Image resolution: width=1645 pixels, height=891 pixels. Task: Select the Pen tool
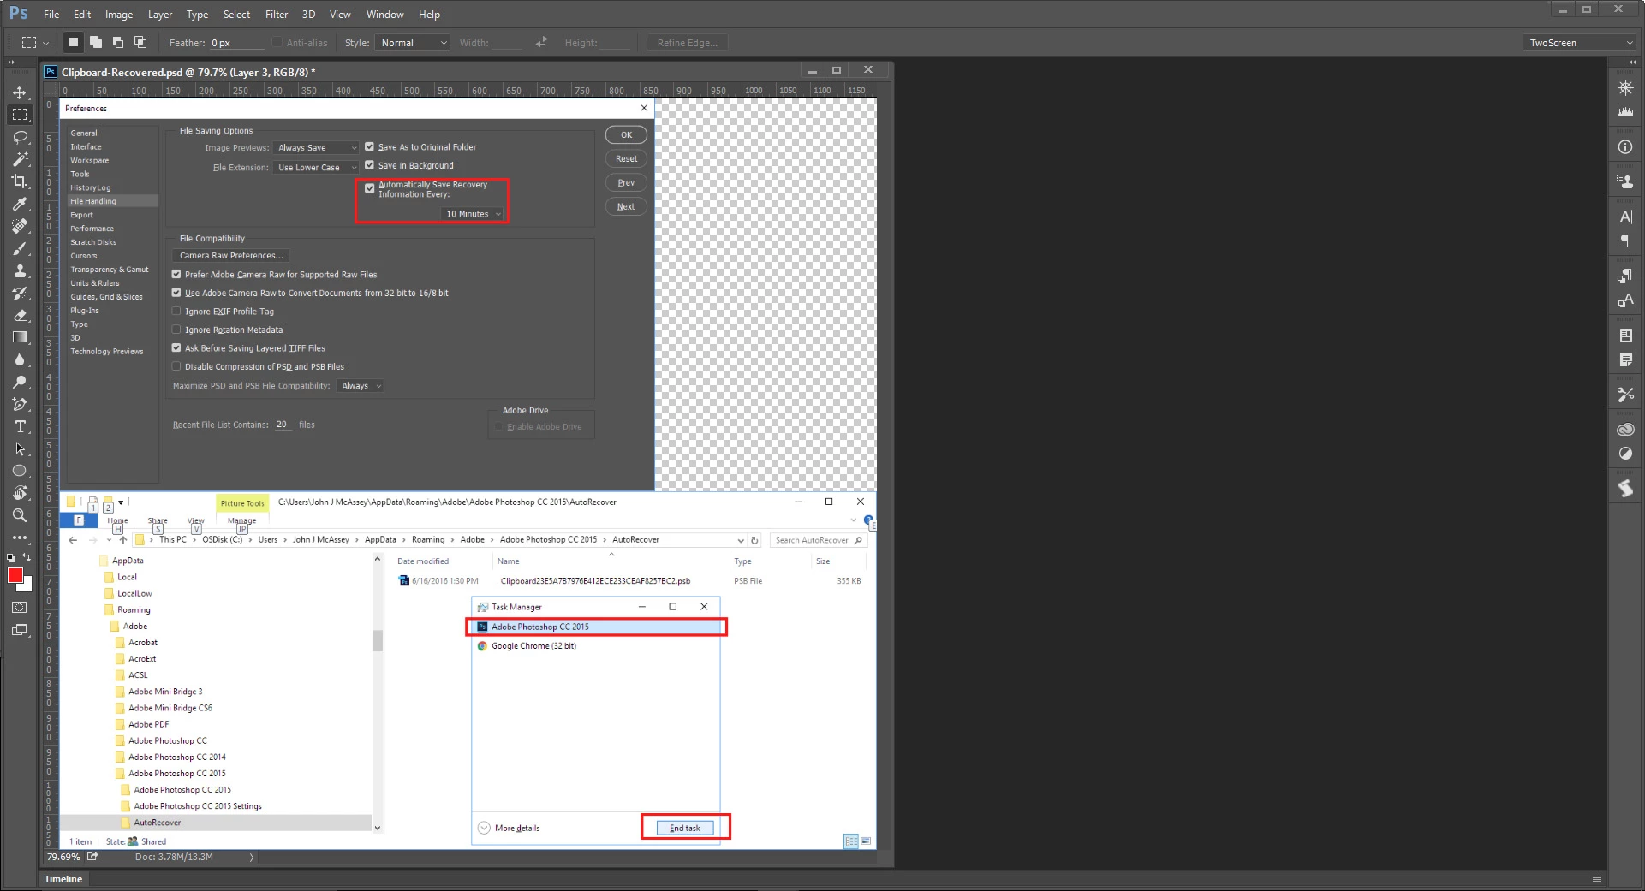(x=20, y=404)
